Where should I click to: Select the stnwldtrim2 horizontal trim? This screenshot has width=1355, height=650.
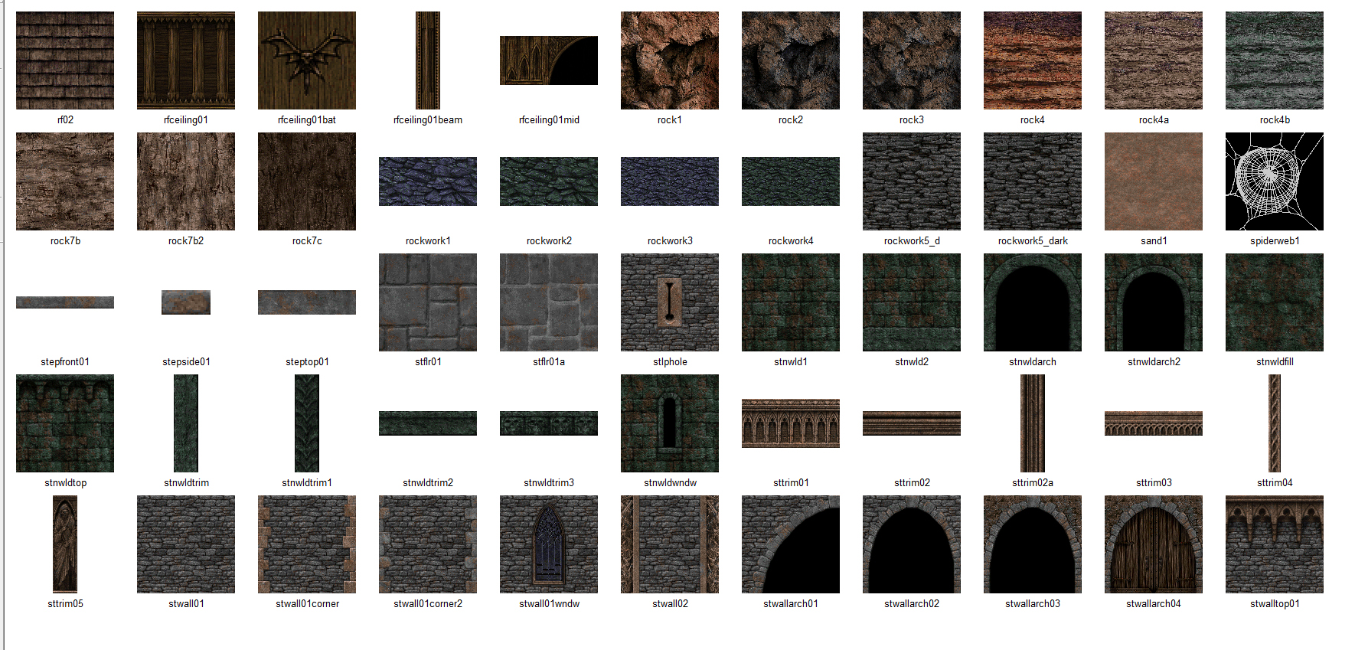pyautogui.click(x=428, y=423)
